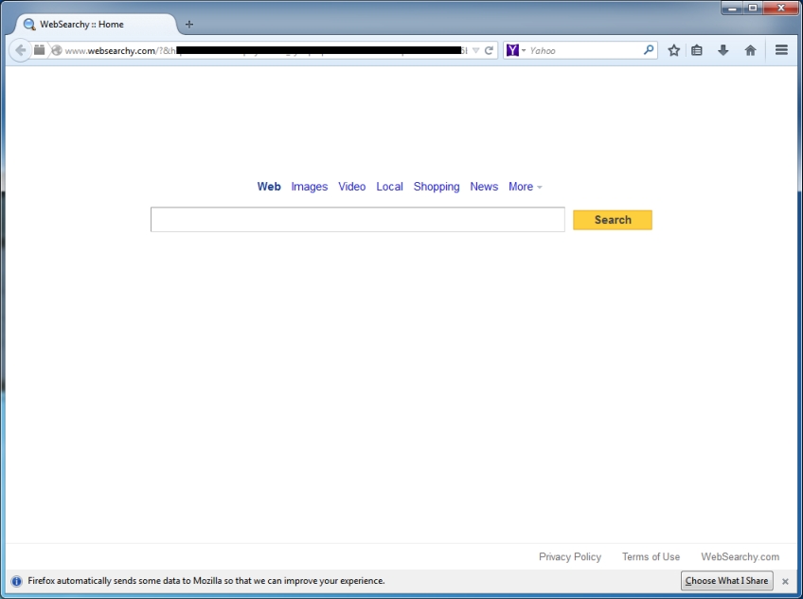The height and width of the screenshot is (599, 803).
Task: Click the site identity globe icon
Action: coord(57,50)
